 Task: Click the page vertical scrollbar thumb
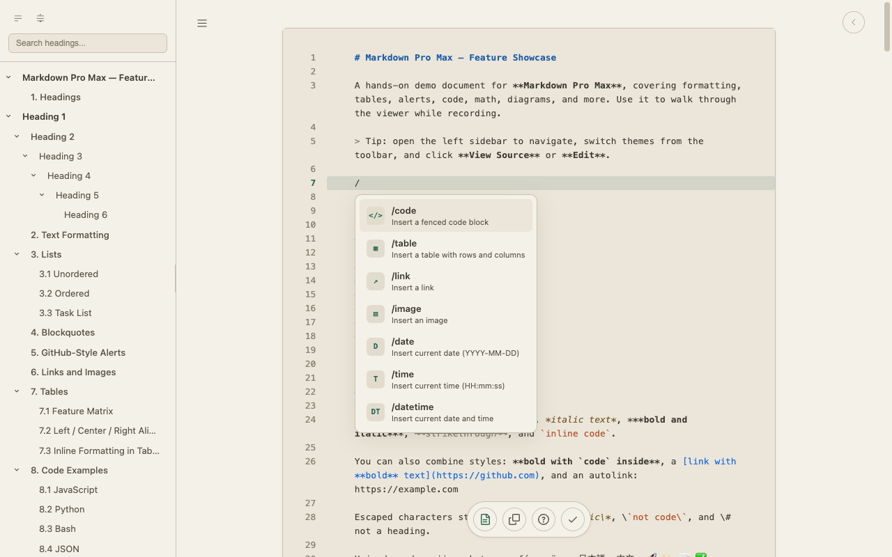887,28
